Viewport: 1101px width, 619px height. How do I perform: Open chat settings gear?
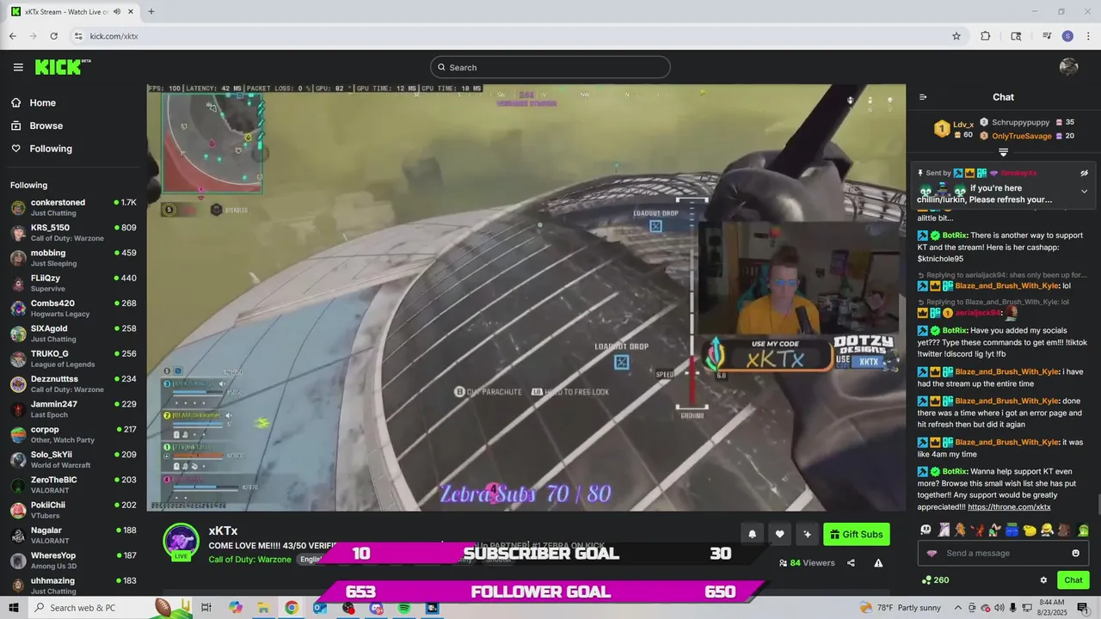pyautogui.click(x=1043, y=580)
